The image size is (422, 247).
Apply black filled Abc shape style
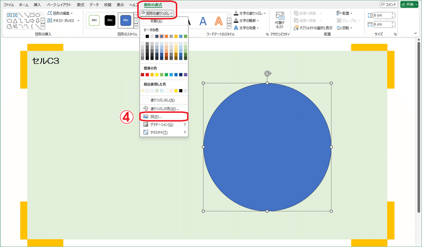[x=110, y=20]
